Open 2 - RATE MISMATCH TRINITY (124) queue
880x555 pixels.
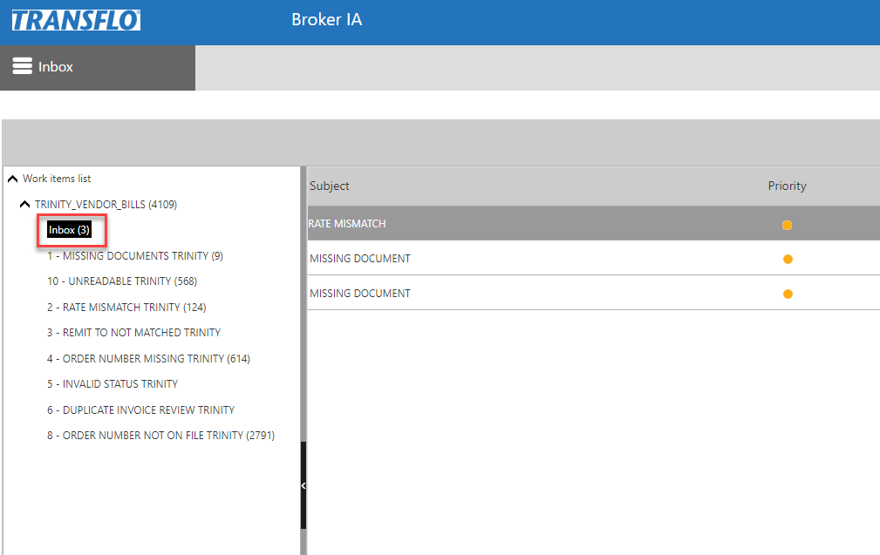pos(126,308)
